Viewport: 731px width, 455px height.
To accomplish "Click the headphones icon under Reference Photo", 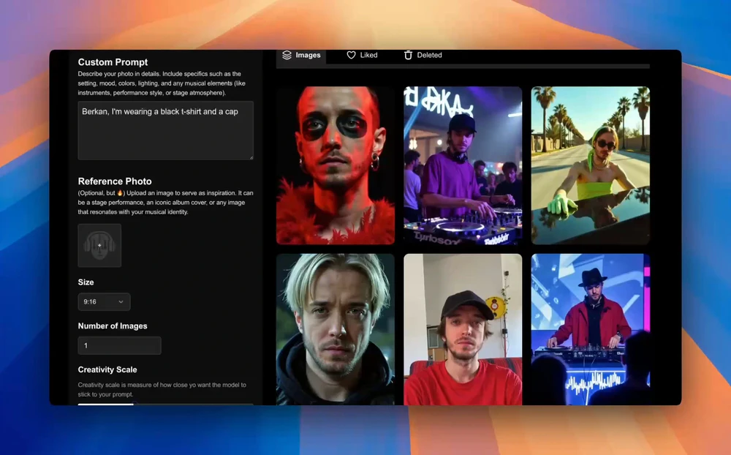I will [x=99, y=245].
